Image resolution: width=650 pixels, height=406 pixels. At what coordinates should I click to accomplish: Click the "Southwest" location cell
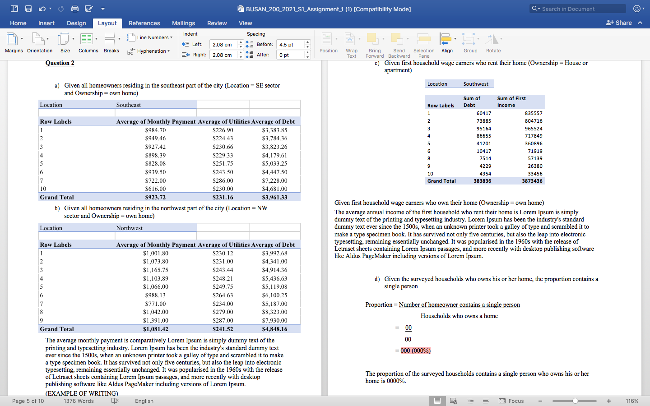pos(476,84)
